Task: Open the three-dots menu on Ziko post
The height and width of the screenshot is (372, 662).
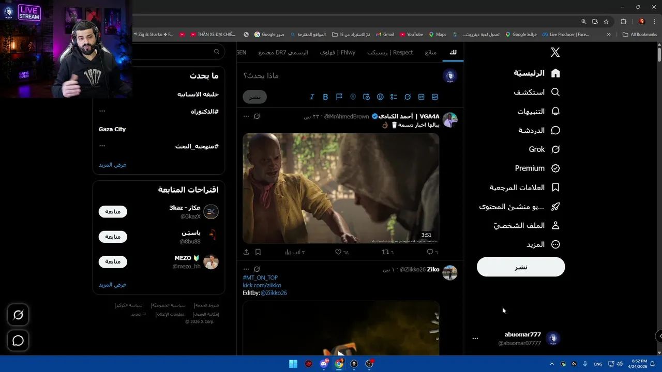Action: 246,269
